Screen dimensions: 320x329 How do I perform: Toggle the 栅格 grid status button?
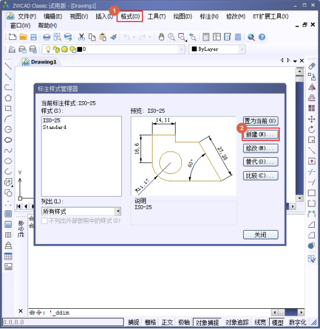150,322
